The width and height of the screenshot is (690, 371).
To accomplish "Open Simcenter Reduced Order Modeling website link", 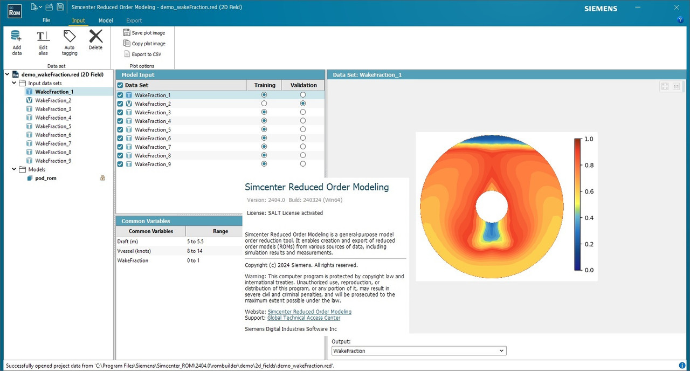I will 309,312.
